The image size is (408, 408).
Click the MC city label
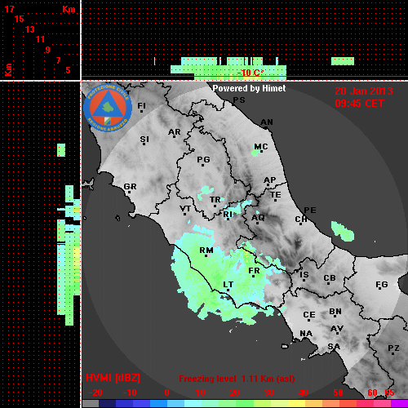261,147
